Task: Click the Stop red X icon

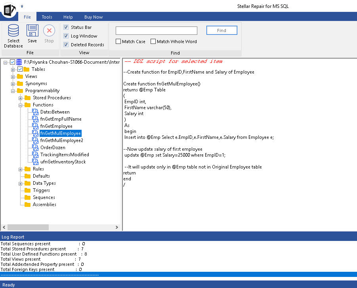Action: (x=49, y=30)
